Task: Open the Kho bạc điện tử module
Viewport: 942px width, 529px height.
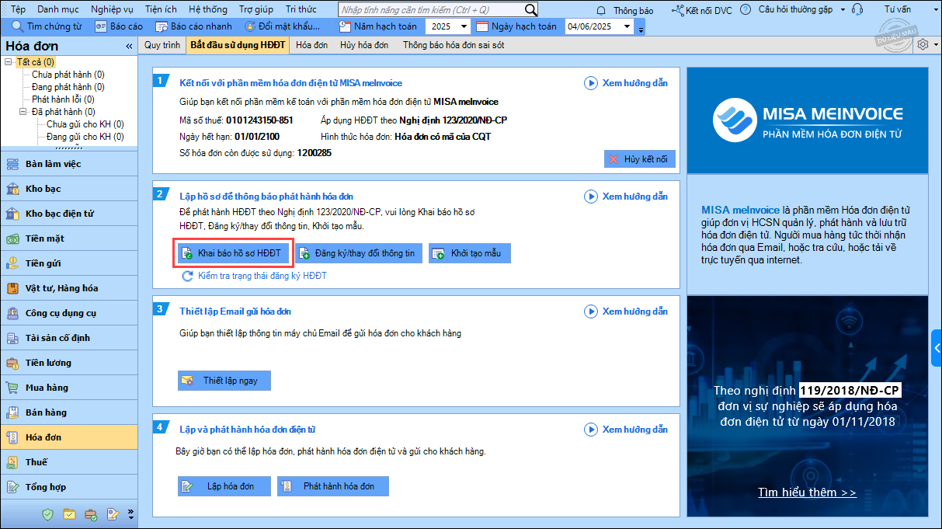Action: click(x=69, y=214)
